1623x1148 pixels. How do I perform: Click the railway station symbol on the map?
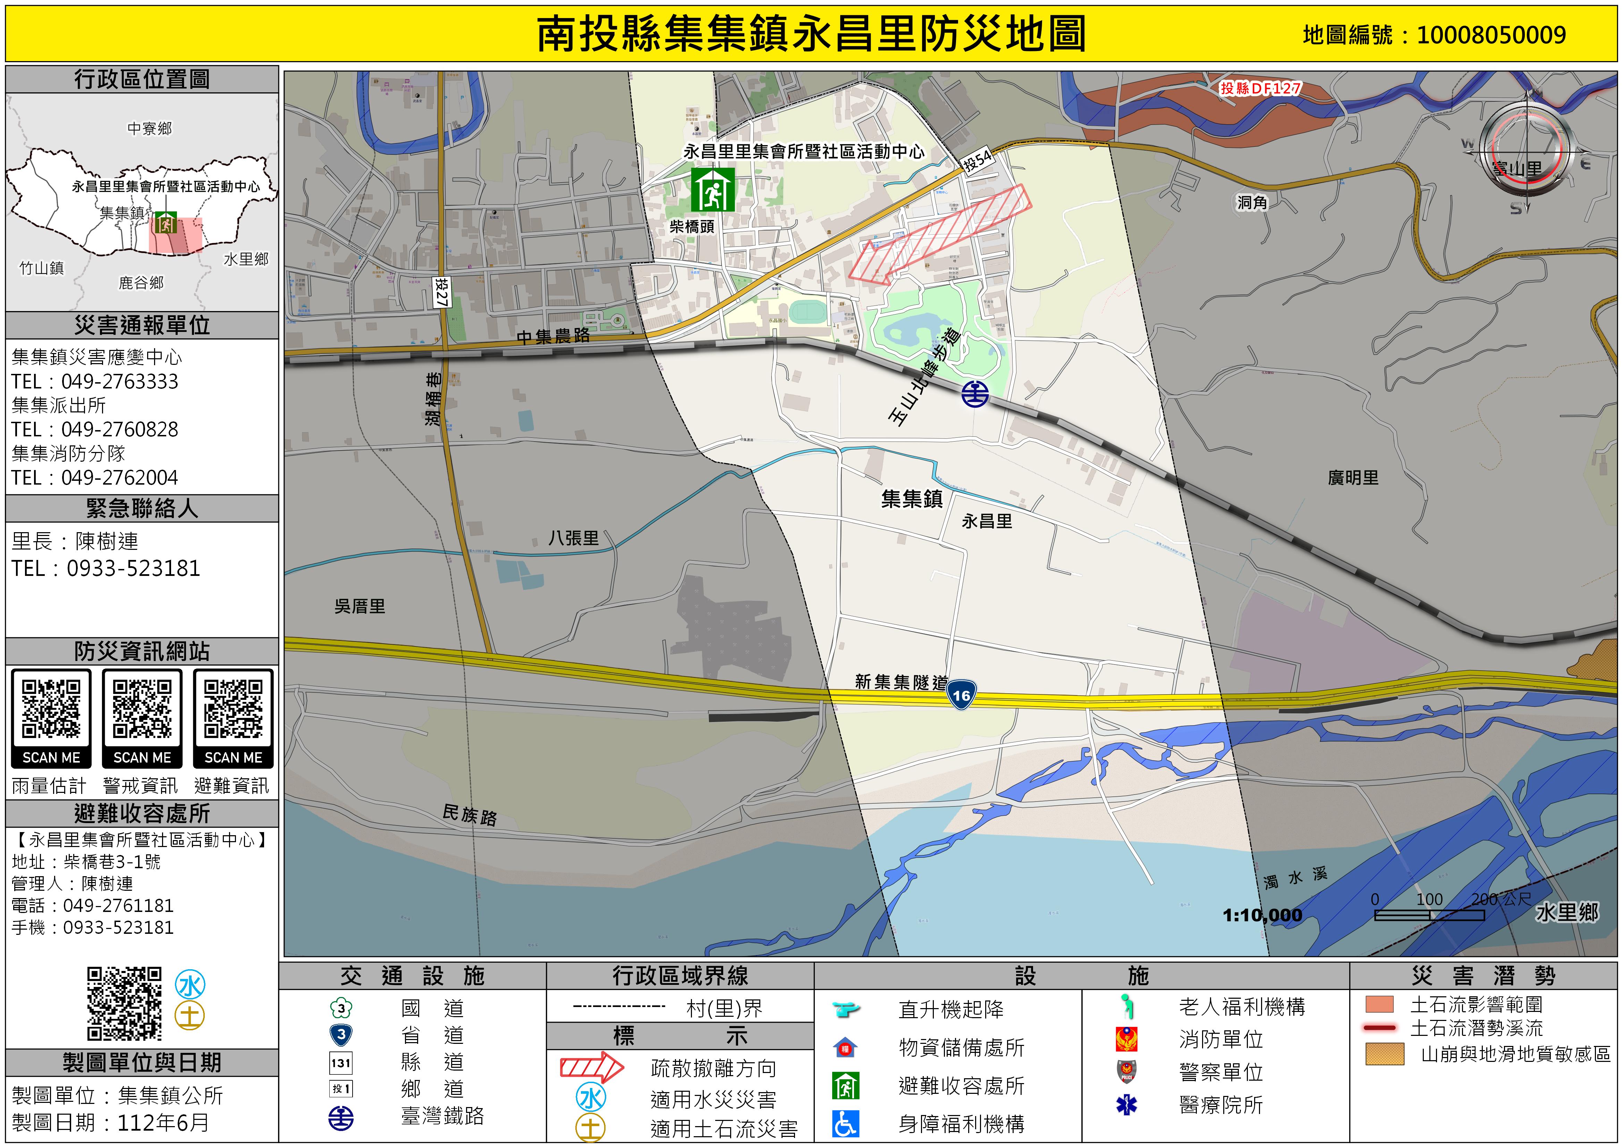975,394
